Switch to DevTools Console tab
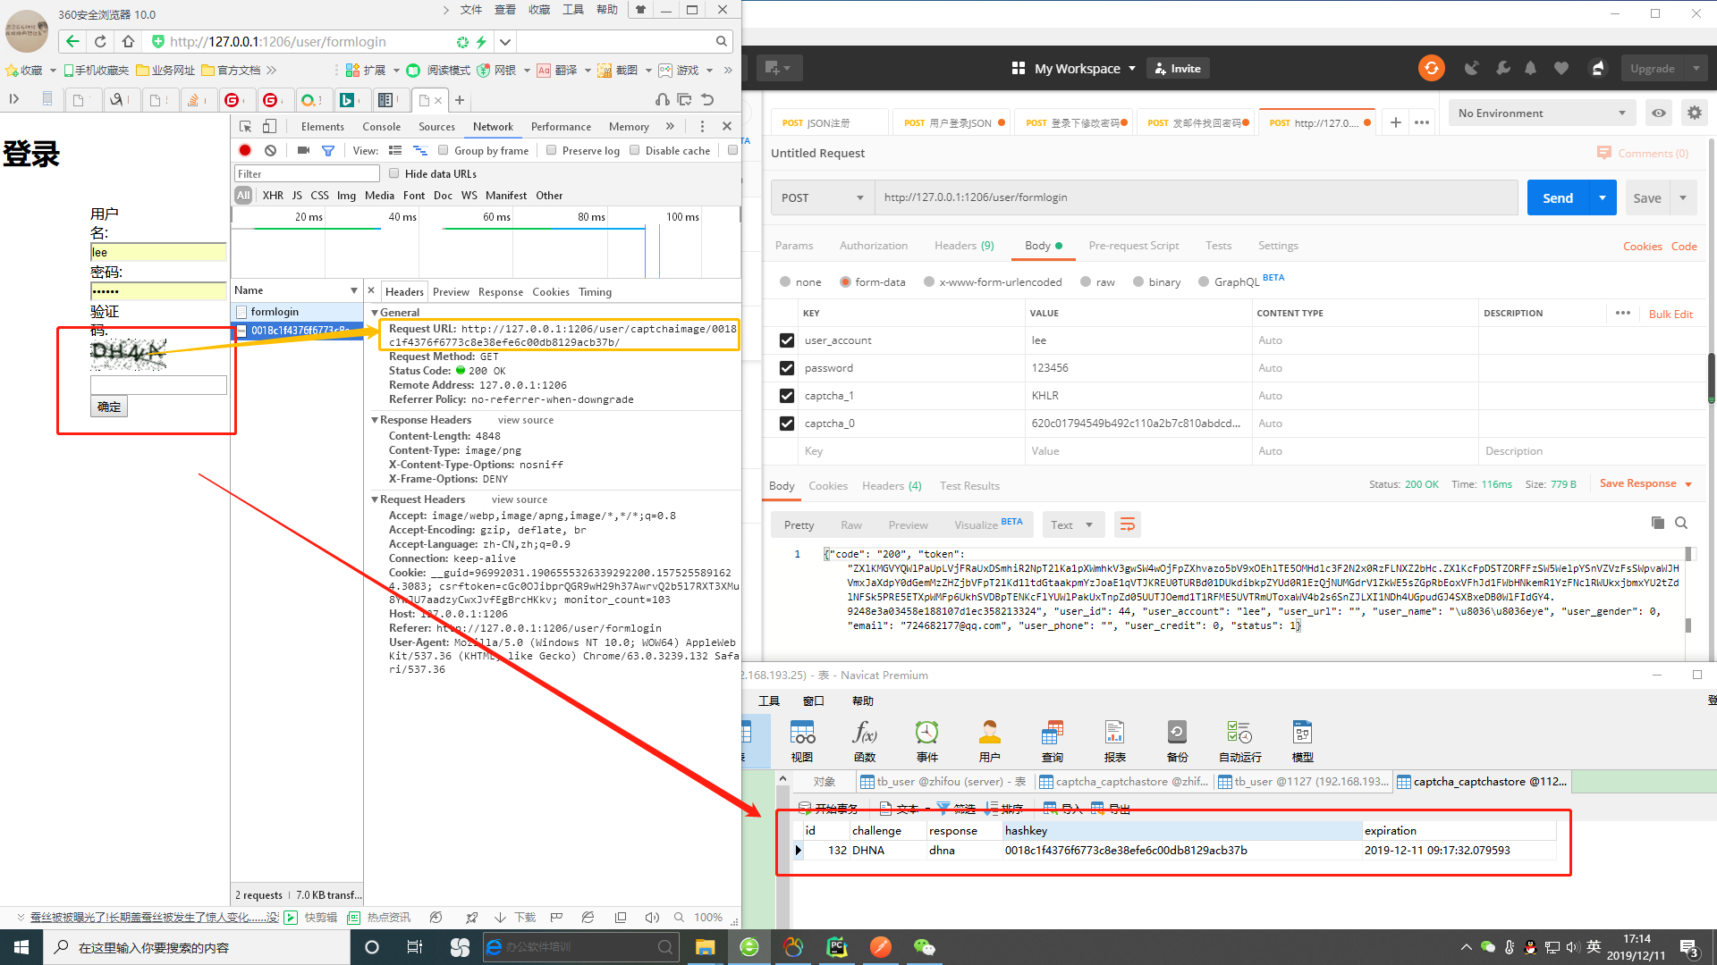1717x965 pixels. click(381, 127)
